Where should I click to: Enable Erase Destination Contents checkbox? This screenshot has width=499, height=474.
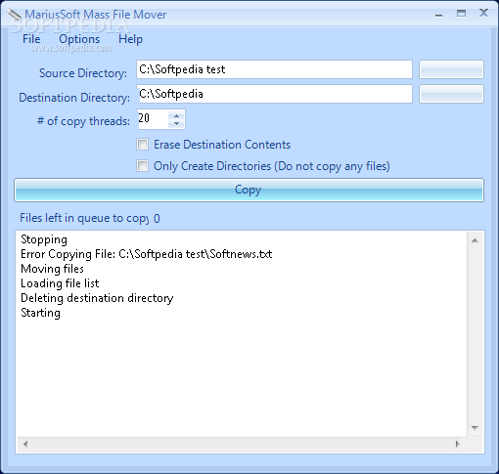[x=142, y=145]
